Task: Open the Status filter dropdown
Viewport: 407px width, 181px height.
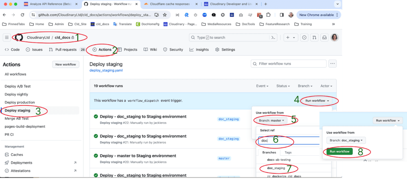Action: point(283,86)
